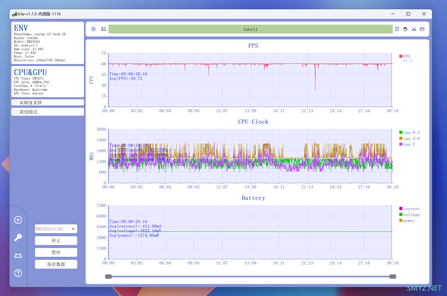The width and height of the screenshot is (447, 296).
Task: Click the Battery chart title
Action: click(253, 198)
